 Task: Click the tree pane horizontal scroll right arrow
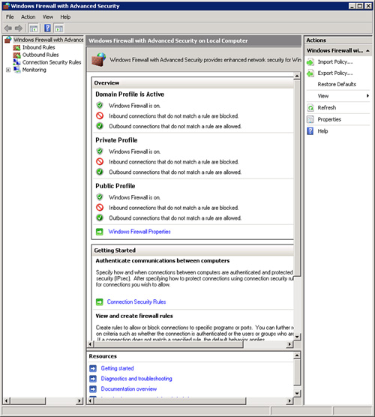tap(79, 400)
